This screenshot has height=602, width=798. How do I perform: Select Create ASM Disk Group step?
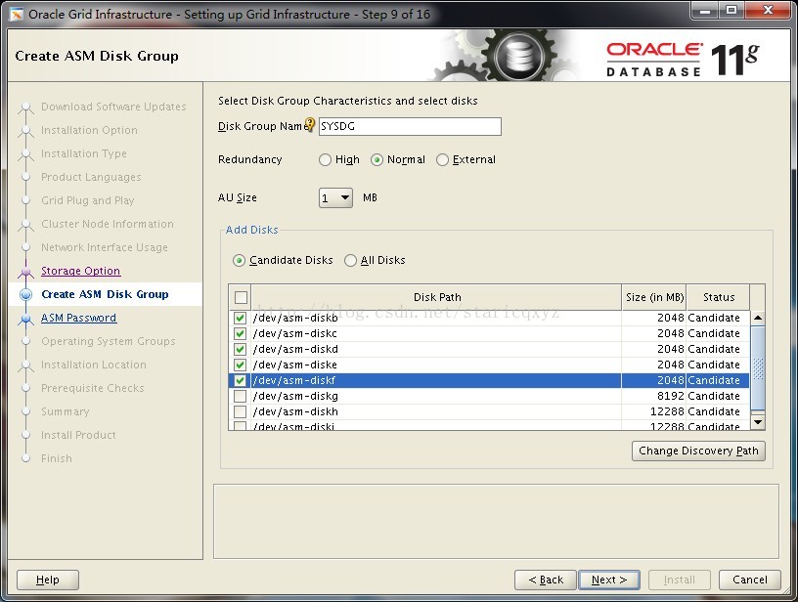[x=105, y=294]
